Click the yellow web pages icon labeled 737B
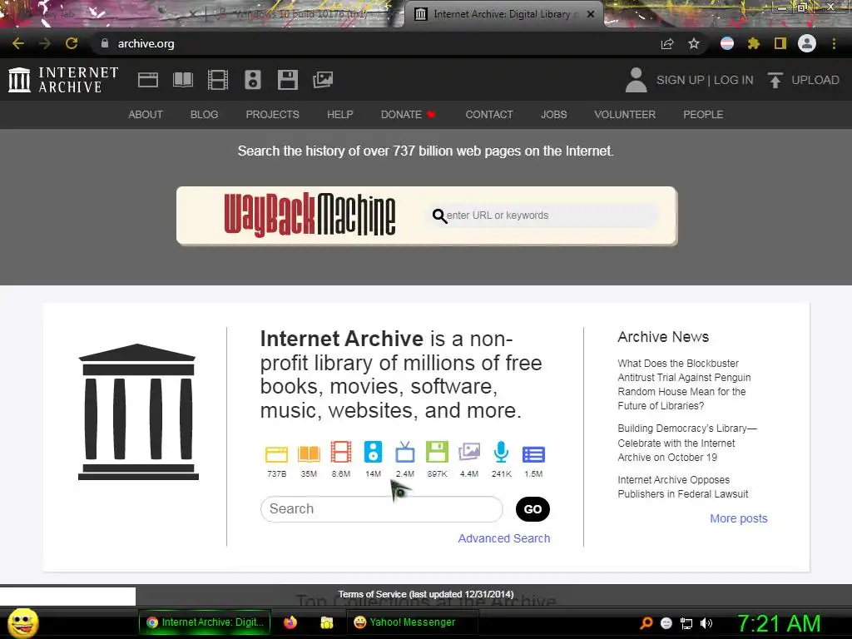The width and height of the screenshot is (852, 639). [x=276, y=453]
